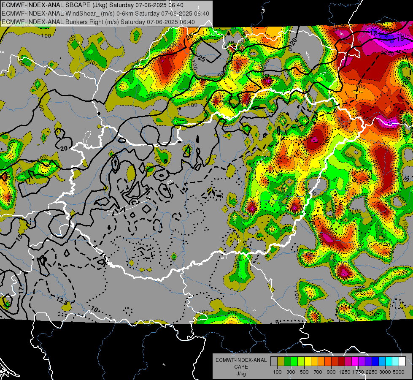Pick the yellow-green legend swatch
Screen dimensions: 413x380
point(301,361)
